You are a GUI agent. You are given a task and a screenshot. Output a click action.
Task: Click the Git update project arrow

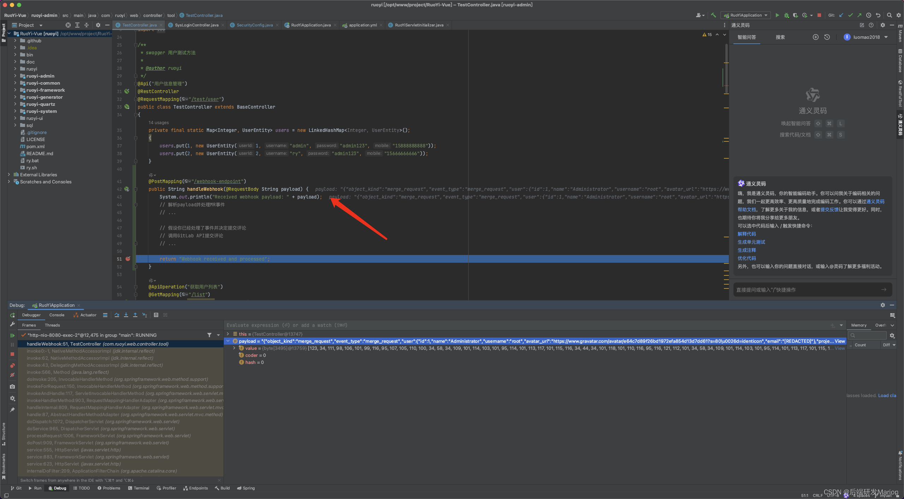841,15
